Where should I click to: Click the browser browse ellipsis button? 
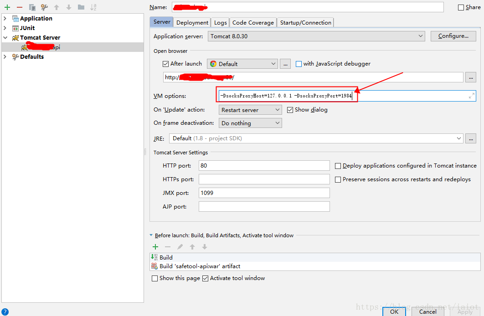point(285,64)
